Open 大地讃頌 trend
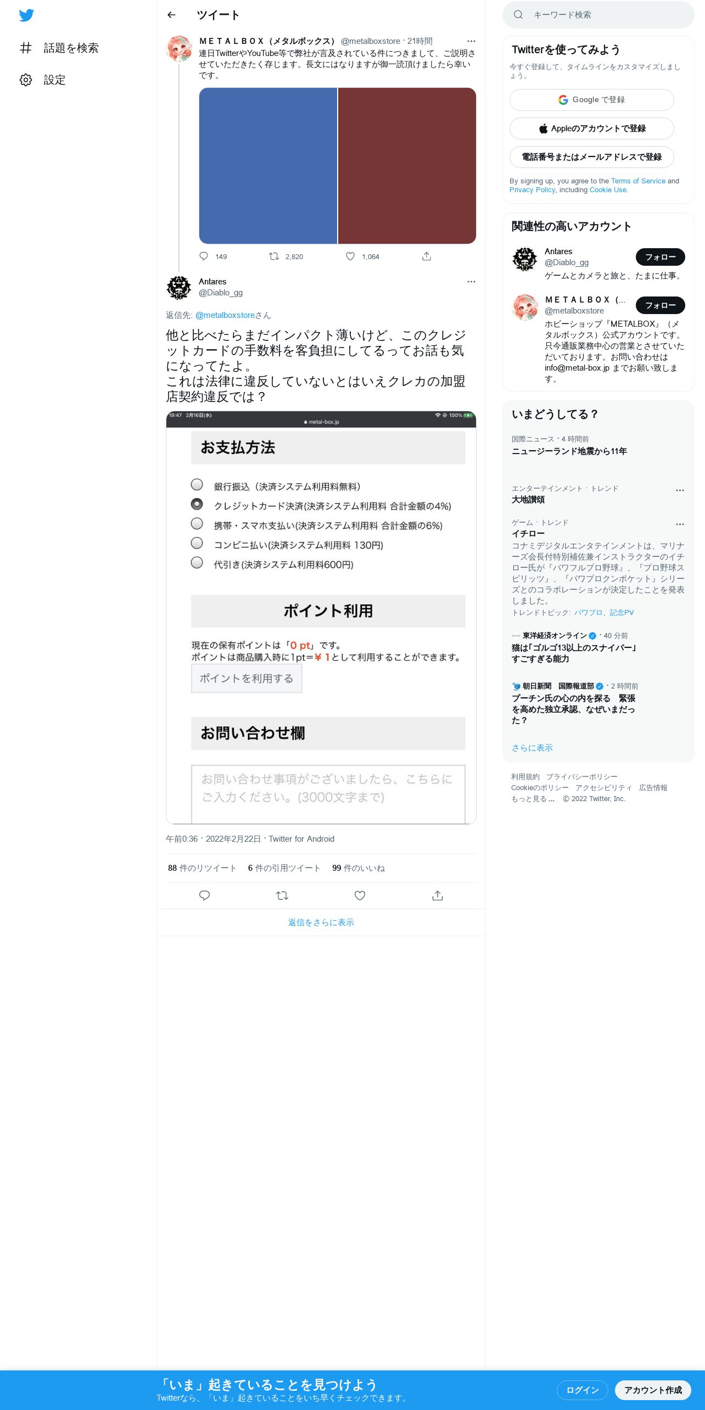This screenshot has width=705, height=1410. 528,500
